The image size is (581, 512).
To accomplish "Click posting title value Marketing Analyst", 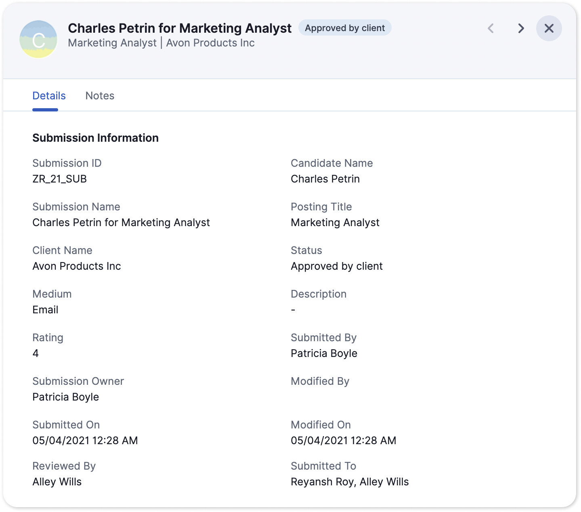I will coord(335,222).
